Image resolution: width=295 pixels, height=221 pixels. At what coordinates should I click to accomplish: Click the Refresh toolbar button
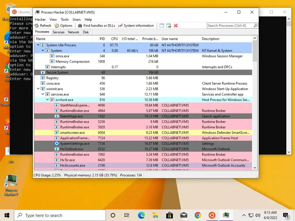coord(43,26)
